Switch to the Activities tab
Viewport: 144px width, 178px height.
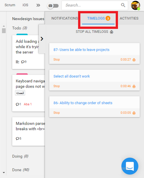[129, 18]
